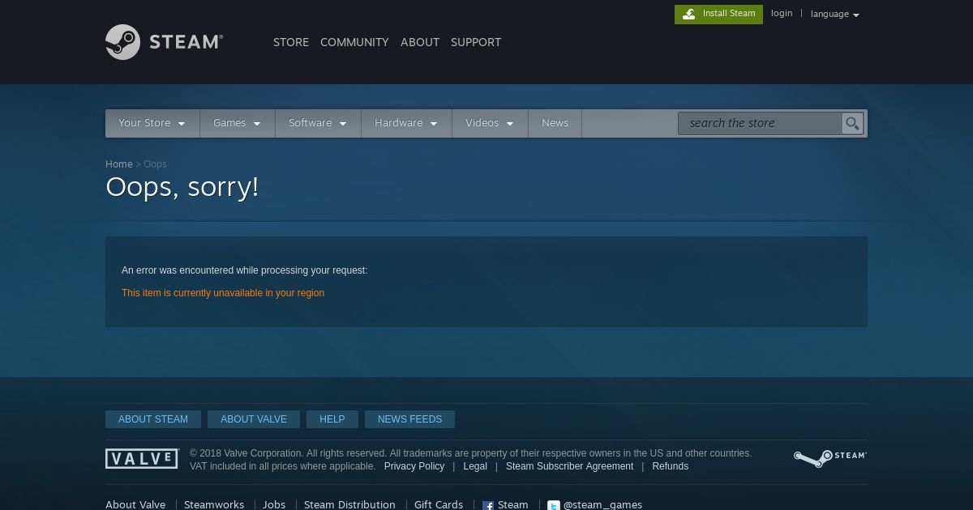
Task: Go to COMMUNITY in the top menu
Action: point(354,42)
